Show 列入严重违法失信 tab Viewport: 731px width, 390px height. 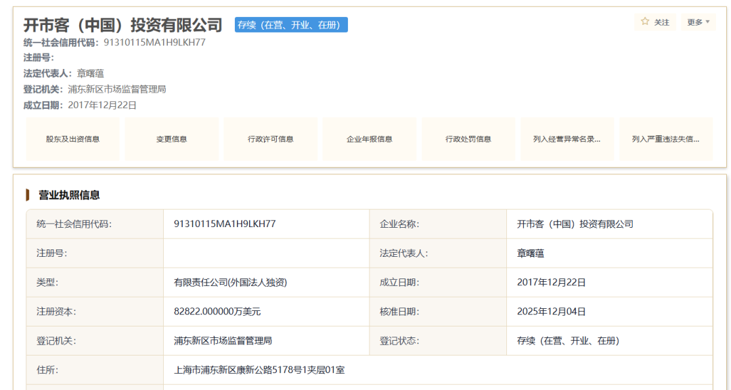(x=665, y=139)
